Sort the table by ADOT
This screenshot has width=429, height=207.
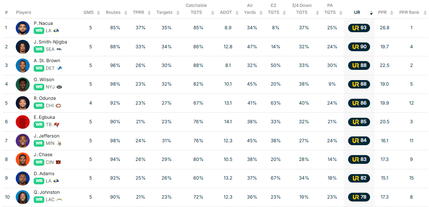pos(226,12)
